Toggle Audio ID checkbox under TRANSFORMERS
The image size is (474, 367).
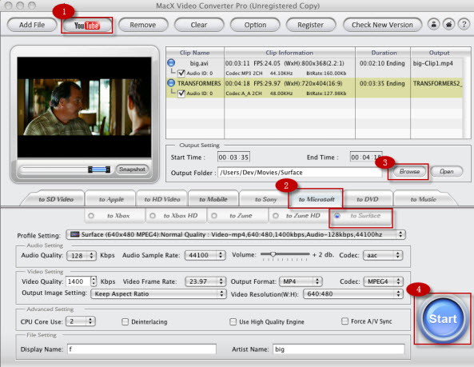(x=181, y=93)
